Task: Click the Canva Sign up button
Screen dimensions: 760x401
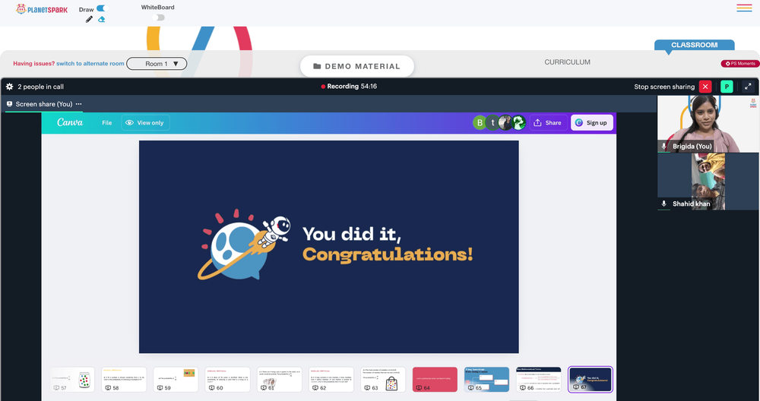Action: (592, 123)
